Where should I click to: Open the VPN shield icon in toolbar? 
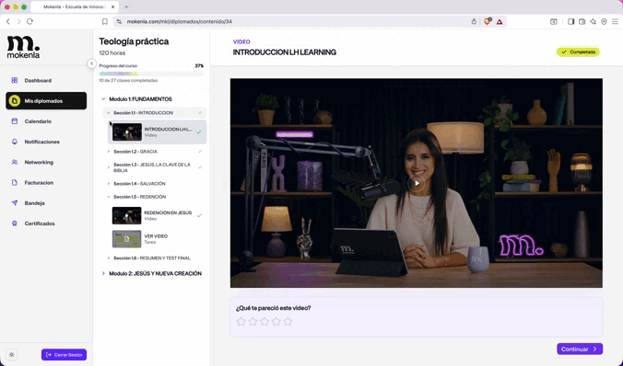pyautogui.click(x=604, y=21)
